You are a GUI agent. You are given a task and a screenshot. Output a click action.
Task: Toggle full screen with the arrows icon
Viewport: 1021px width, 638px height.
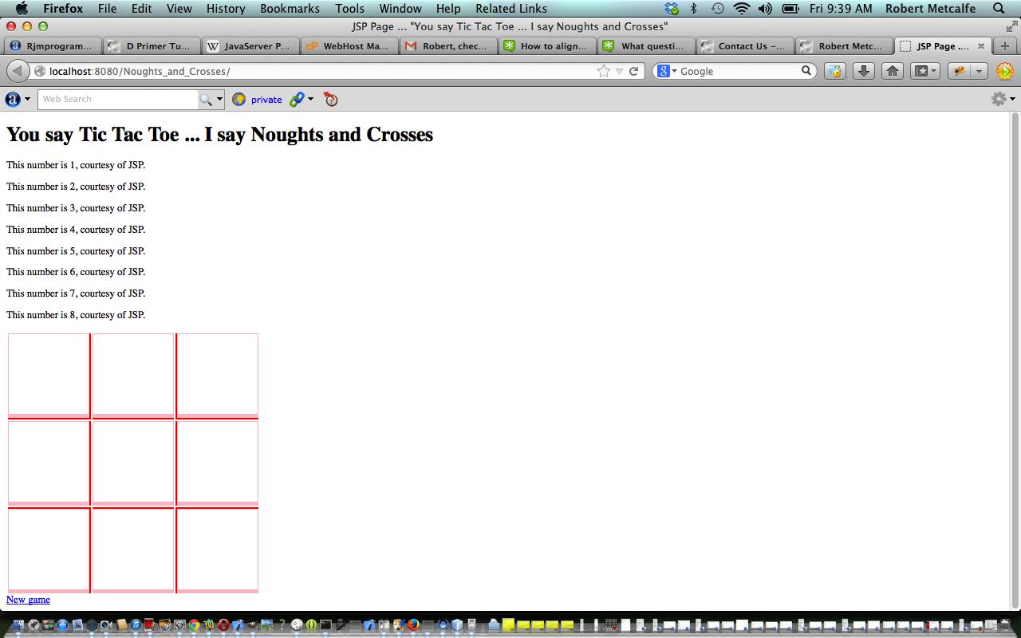[1011, 26]
